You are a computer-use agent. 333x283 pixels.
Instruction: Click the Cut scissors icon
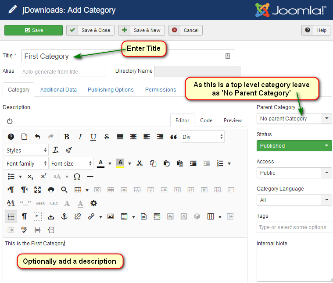pyautogui.click(x=140, y=163)
